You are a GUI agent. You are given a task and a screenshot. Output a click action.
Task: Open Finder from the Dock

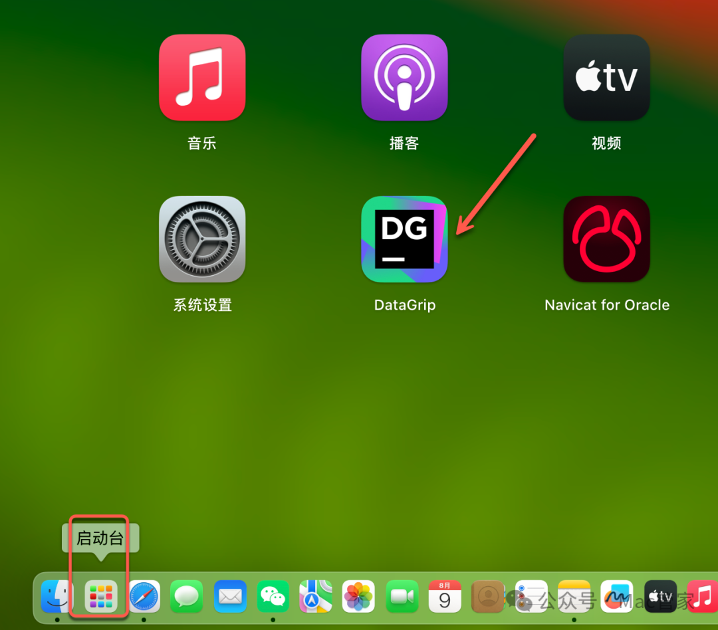[x=57, y=596]
